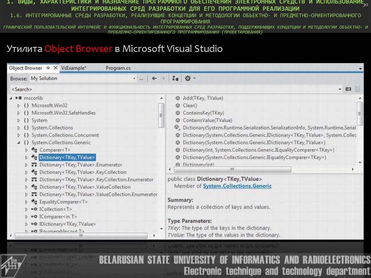371x278 pixels.
Task: Click the Clear Search icon
Action: 358,89
